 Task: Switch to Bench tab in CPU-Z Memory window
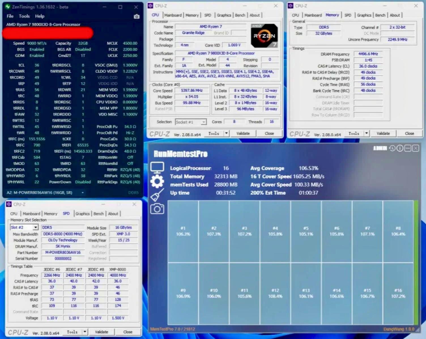(380, 15)
